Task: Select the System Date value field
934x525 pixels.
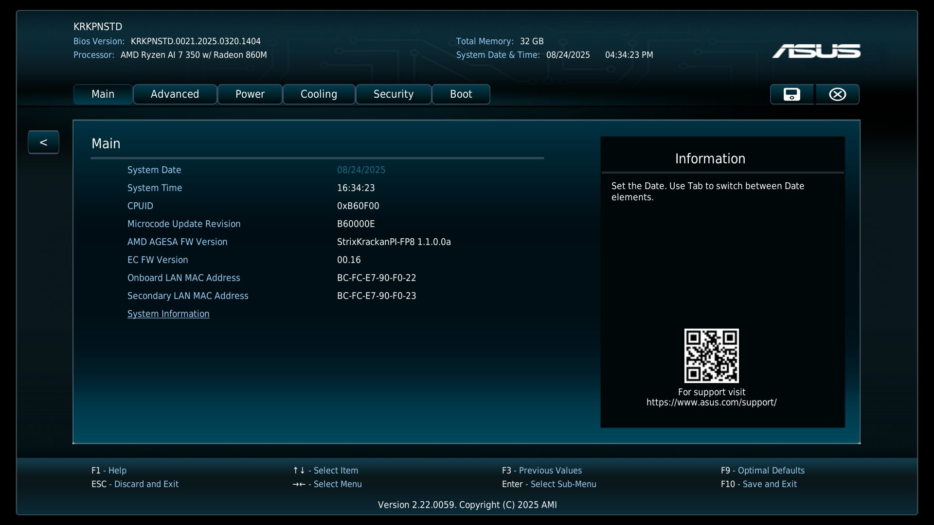Action: click(361, 170)
